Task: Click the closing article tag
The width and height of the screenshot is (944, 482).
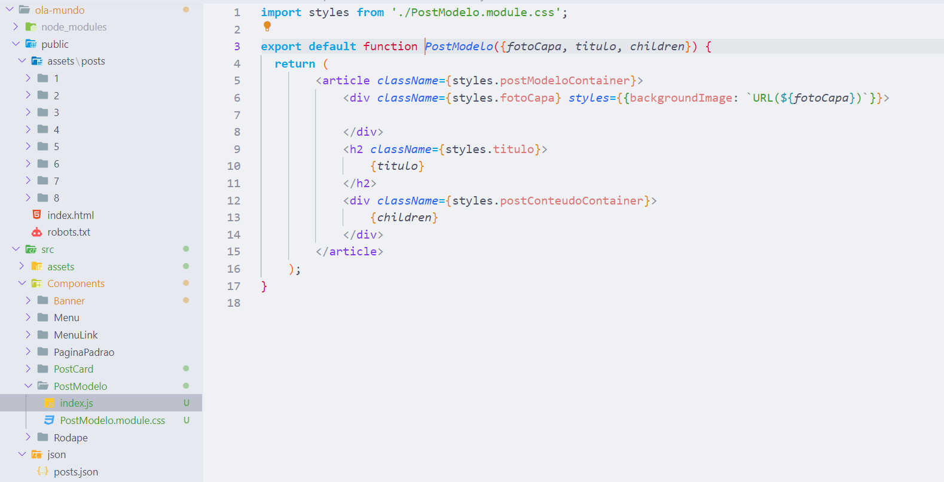Action: pyautogui.click(x=350, y=252)
